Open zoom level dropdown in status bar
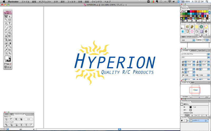 point(8,129)
